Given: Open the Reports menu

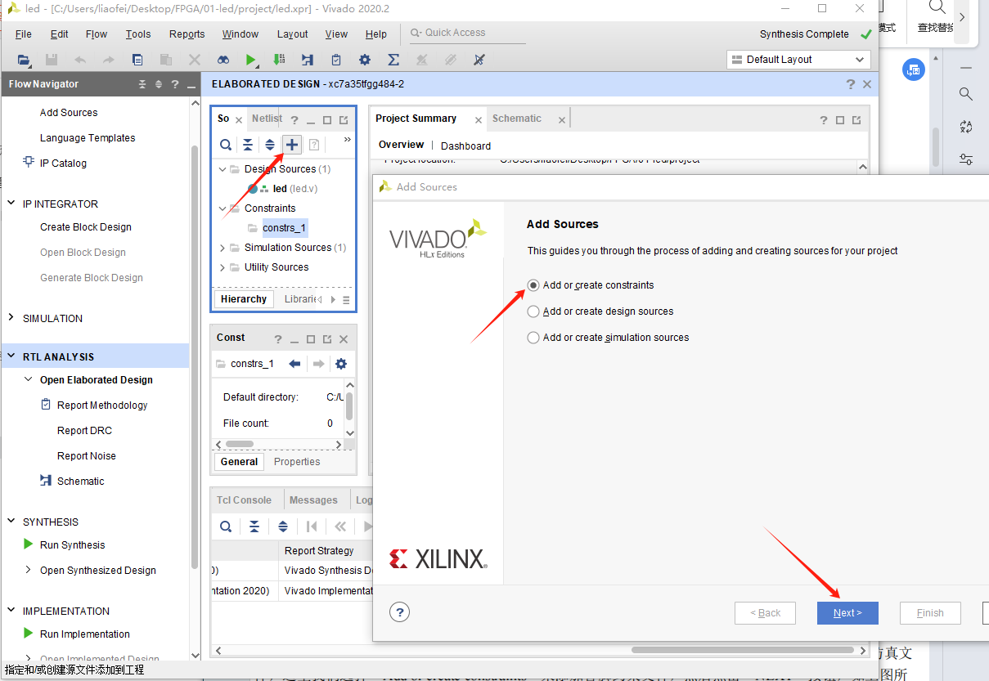Looking at the screenshot, I should 187,34.
